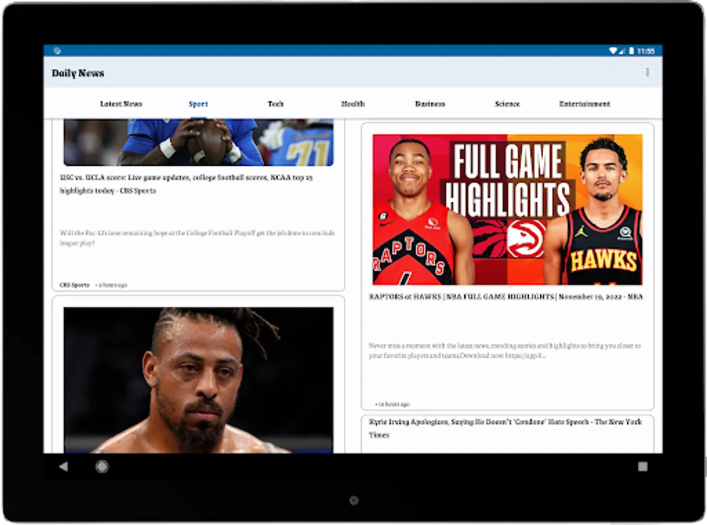Switch to the Business tab
This screenshot has height=525, width=707.
(x=430, y=104)
